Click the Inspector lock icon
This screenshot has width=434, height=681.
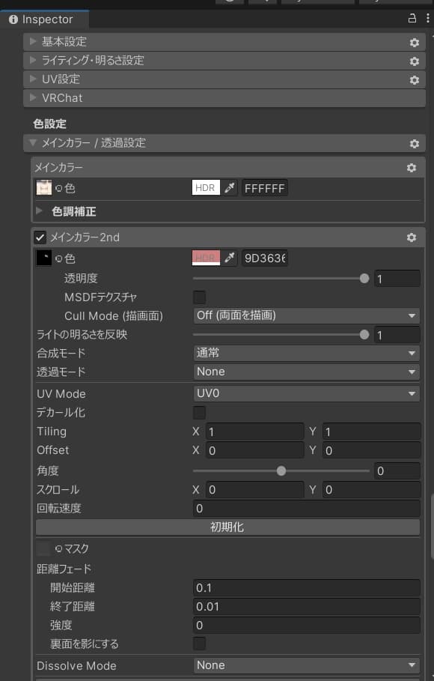point(412,18)
